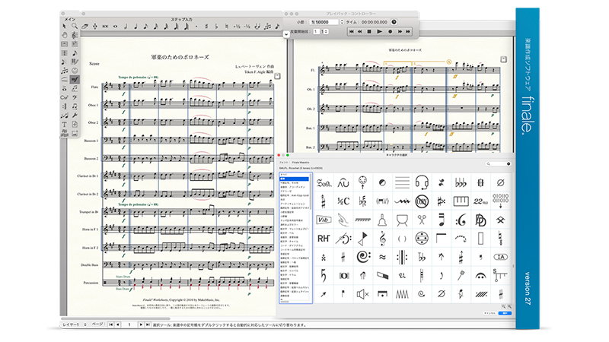Choose the highlighted mf Expression tool
The image size is (609, 342).
pos(75,80)
